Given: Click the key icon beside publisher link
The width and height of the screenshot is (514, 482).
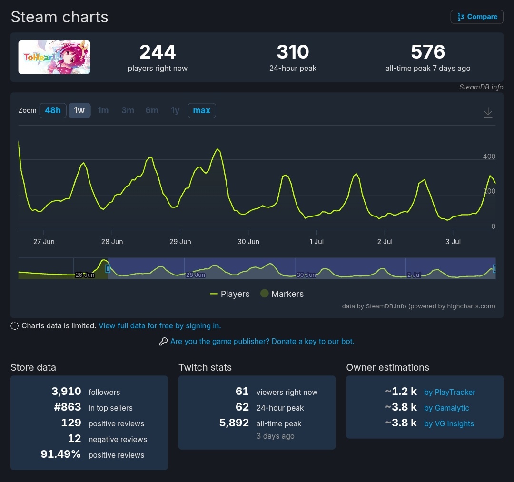Looking at the screenshot, I should 163,342.
